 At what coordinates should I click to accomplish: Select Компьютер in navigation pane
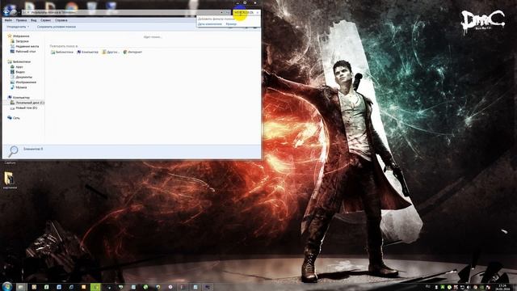(21, 98)
